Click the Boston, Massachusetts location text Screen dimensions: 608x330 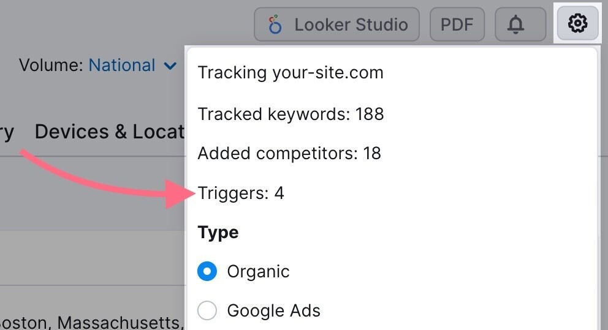(92, 323)
